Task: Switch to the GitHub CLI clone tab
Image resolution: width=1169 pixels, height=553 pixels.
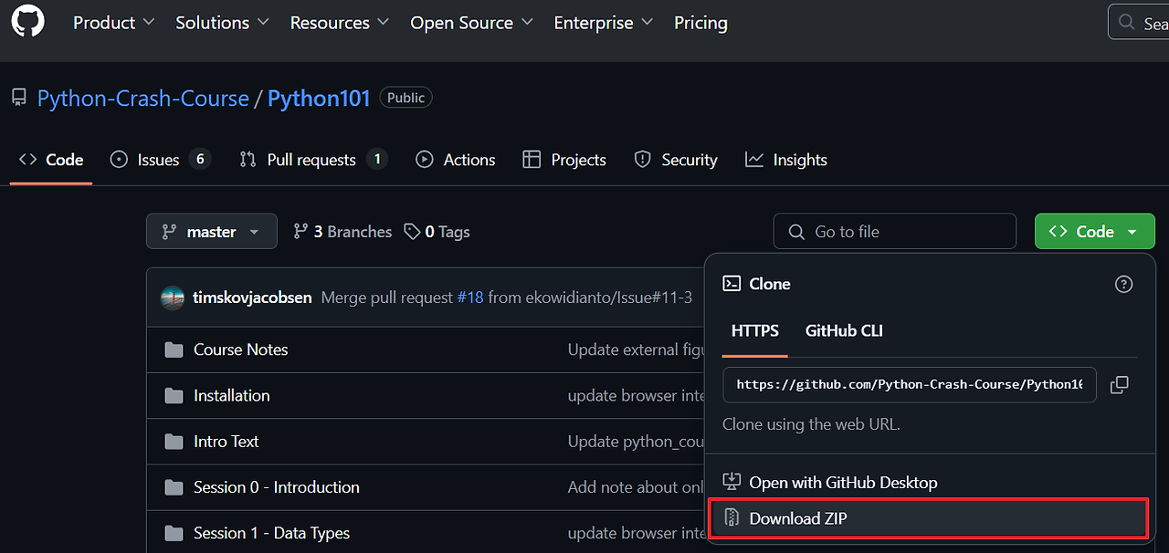Action: (844, 330)
